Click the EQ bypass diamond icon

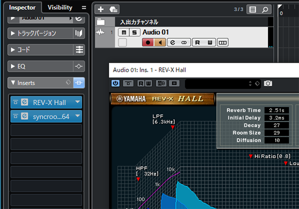(x=79, y=66)
